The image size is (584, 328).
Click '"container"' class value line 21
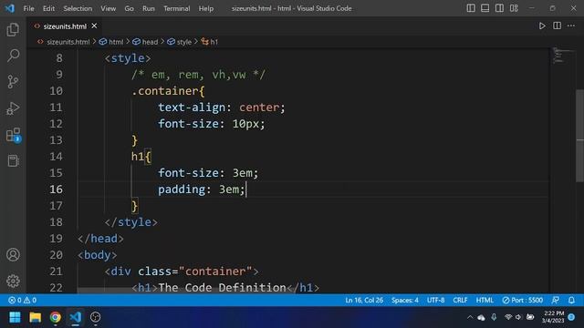[x=215, y=272]
